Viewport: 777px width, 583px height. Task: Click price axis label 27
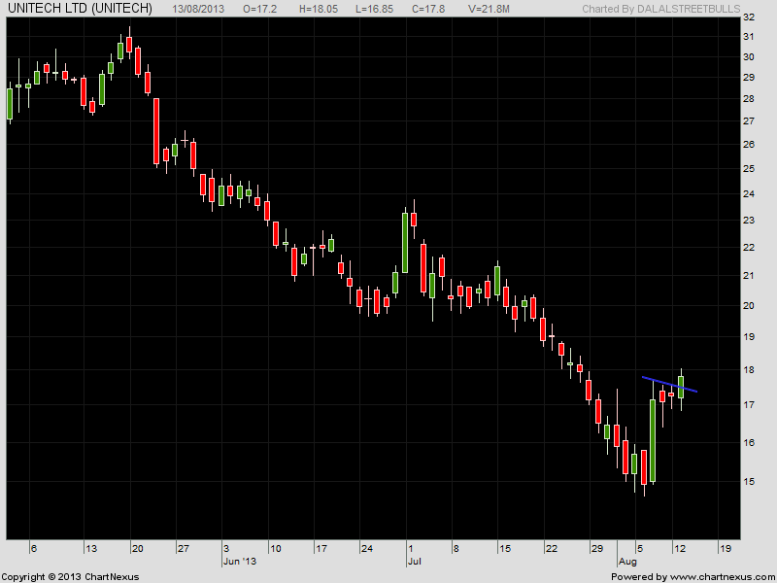749,121
